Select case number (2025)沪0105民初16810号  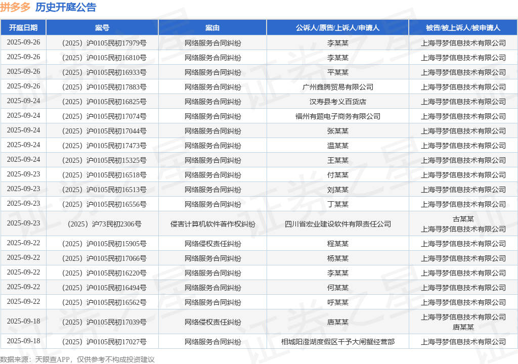click(x=104, y=58)
